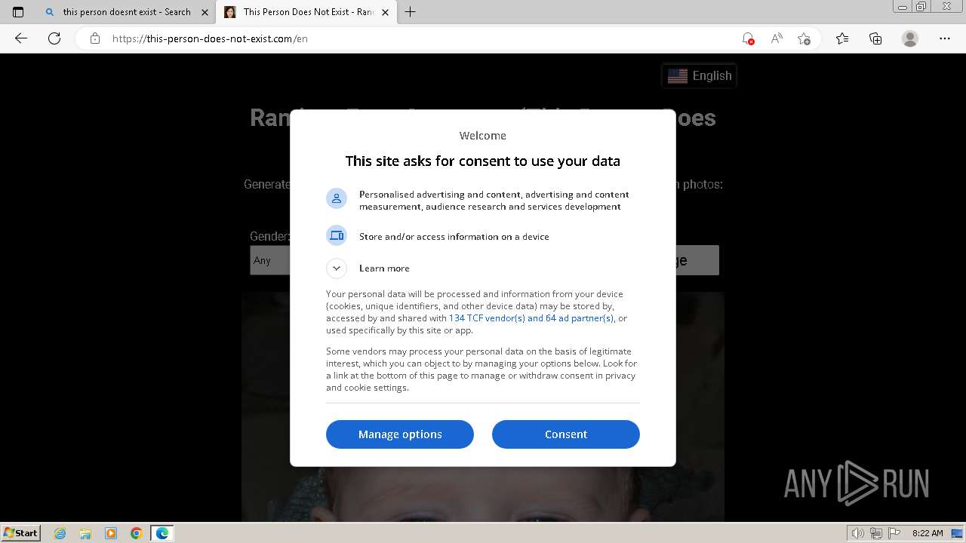Viewport: 966px width, 543px height.
Task: Launch Google Chrome from taskbar
Action: pyautogui.click(x=137, y=533)
